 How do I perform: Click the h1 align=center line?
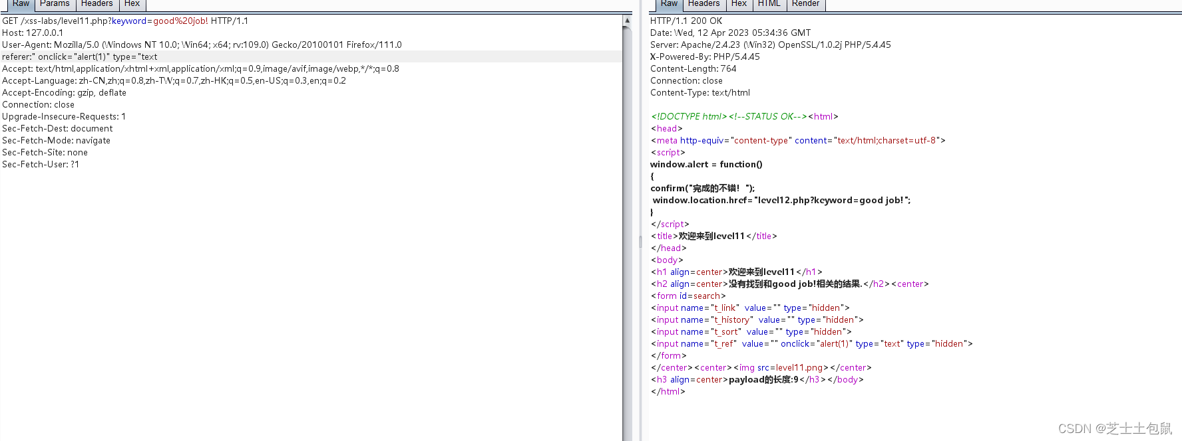coord(737,272)
